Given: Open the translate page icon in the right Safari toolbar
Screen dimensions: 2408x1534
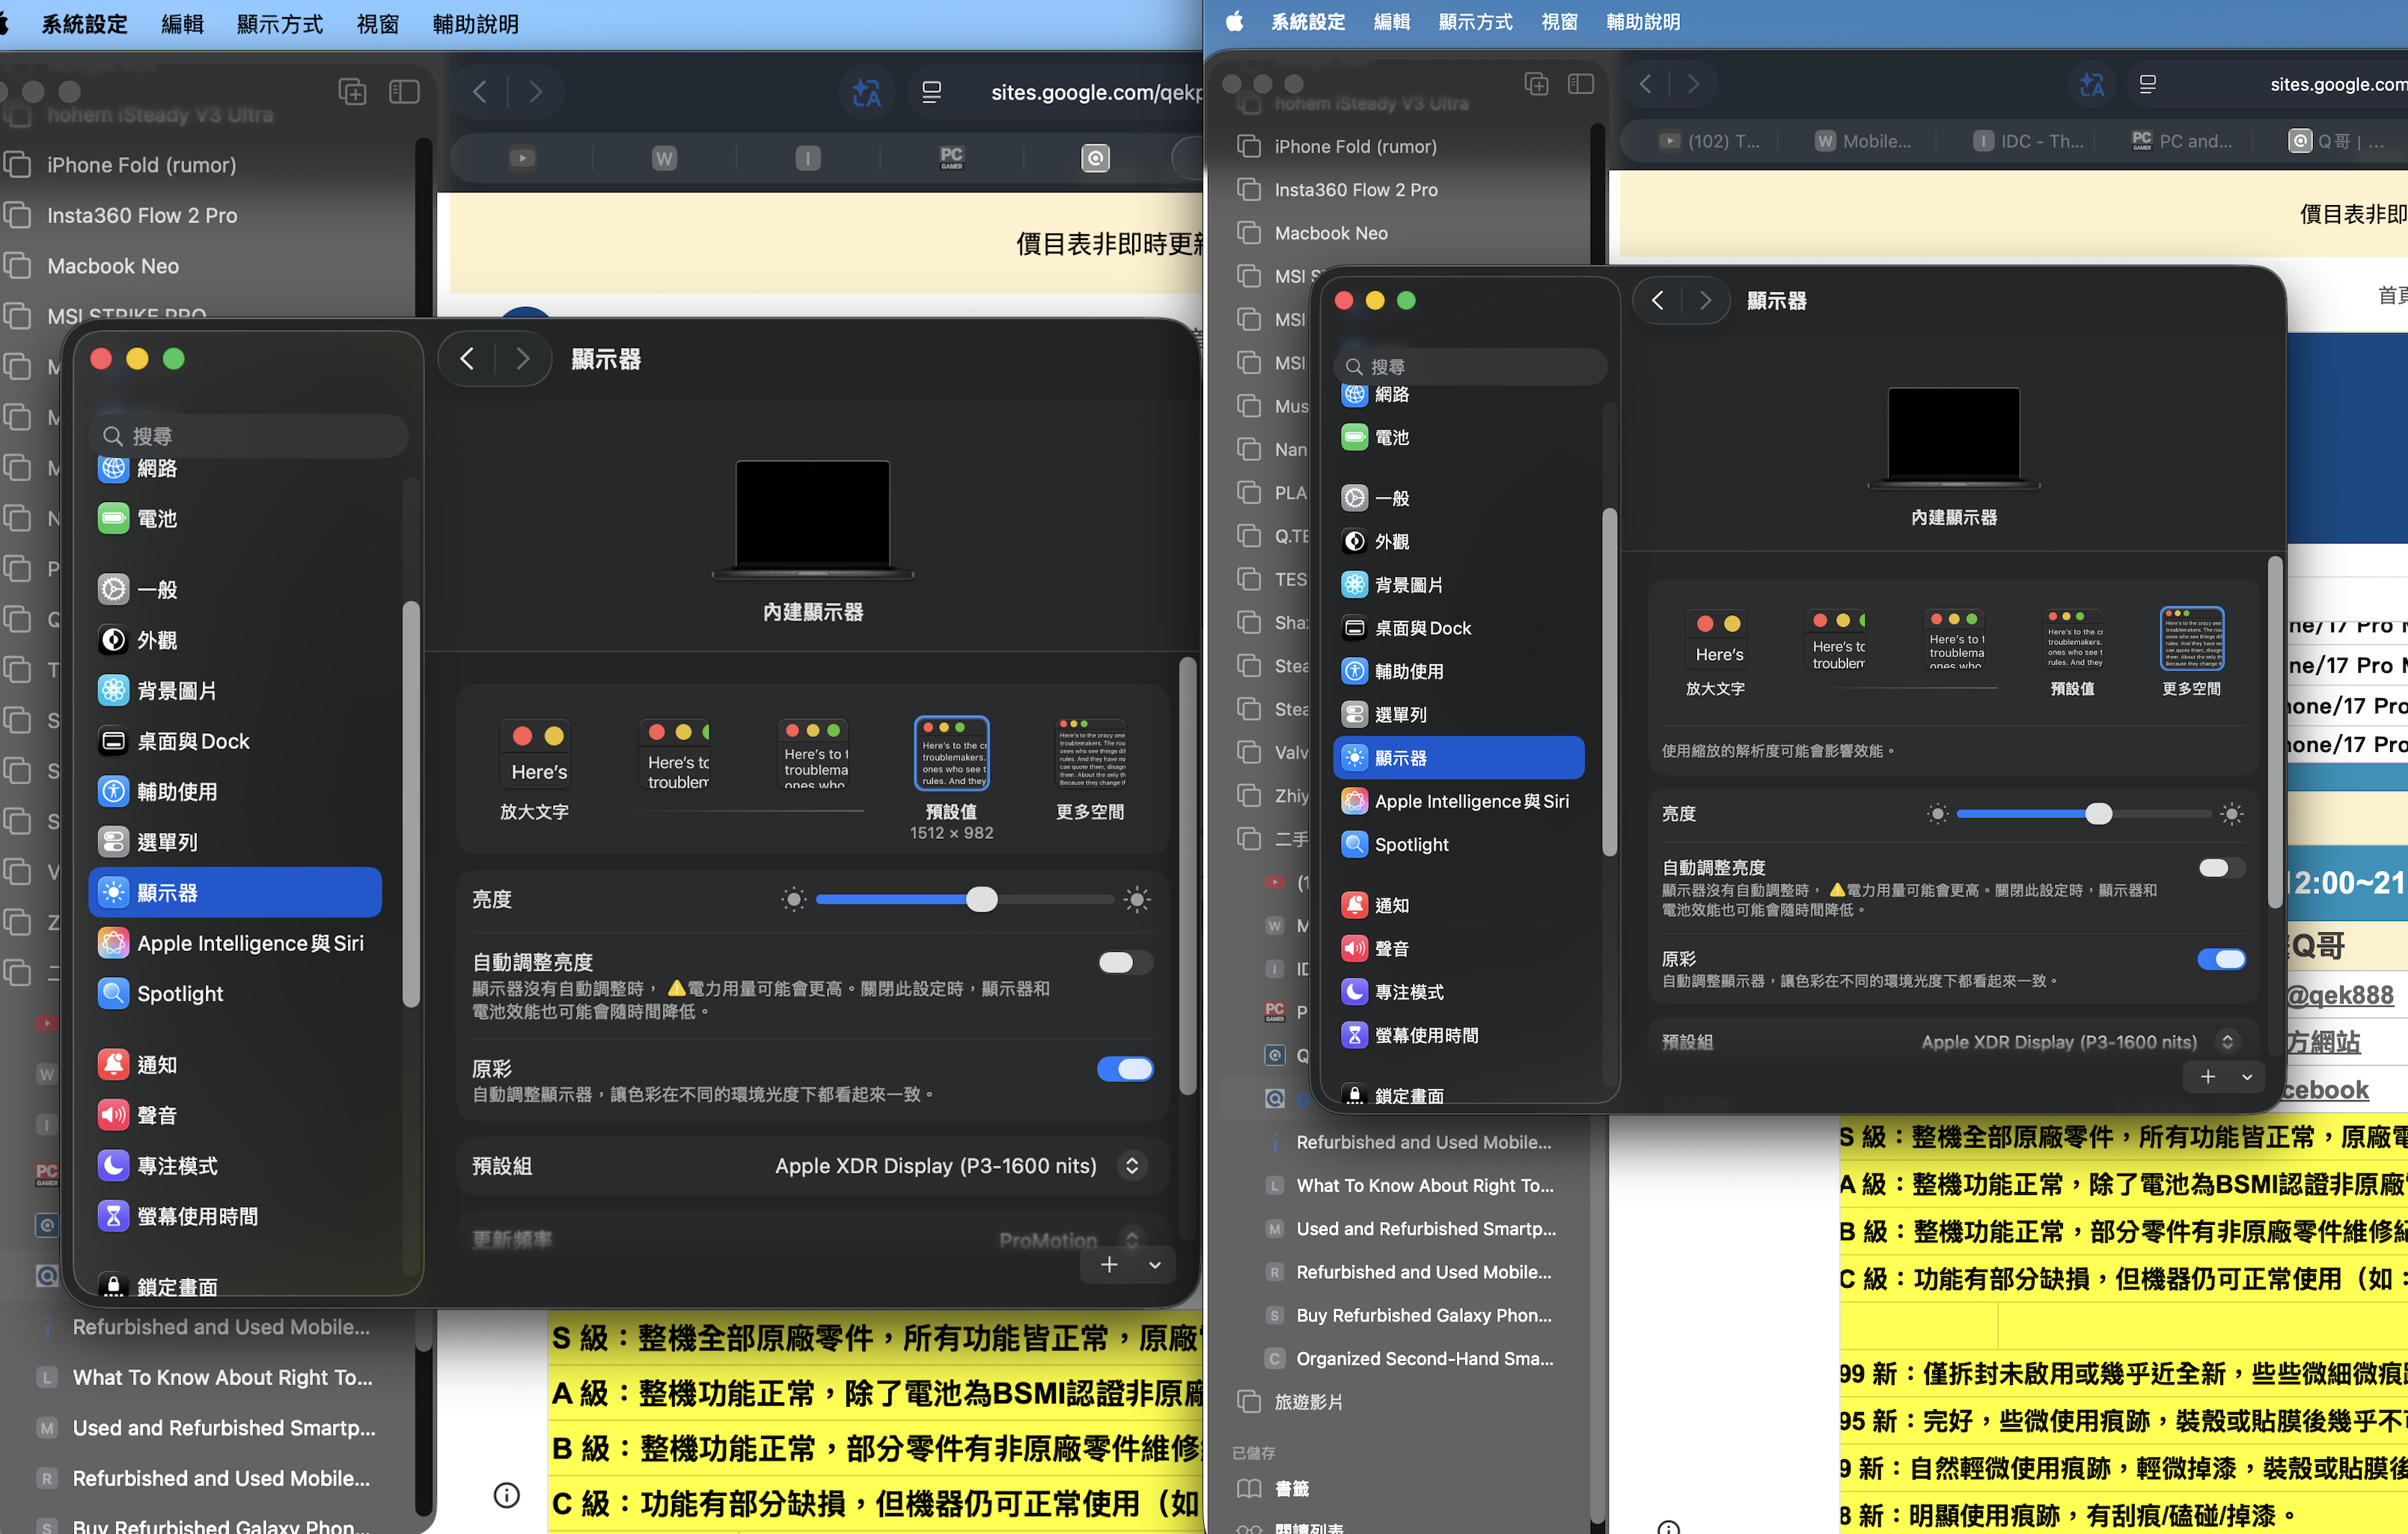Looking at the screenshot, I should (x=2091, y=84).
